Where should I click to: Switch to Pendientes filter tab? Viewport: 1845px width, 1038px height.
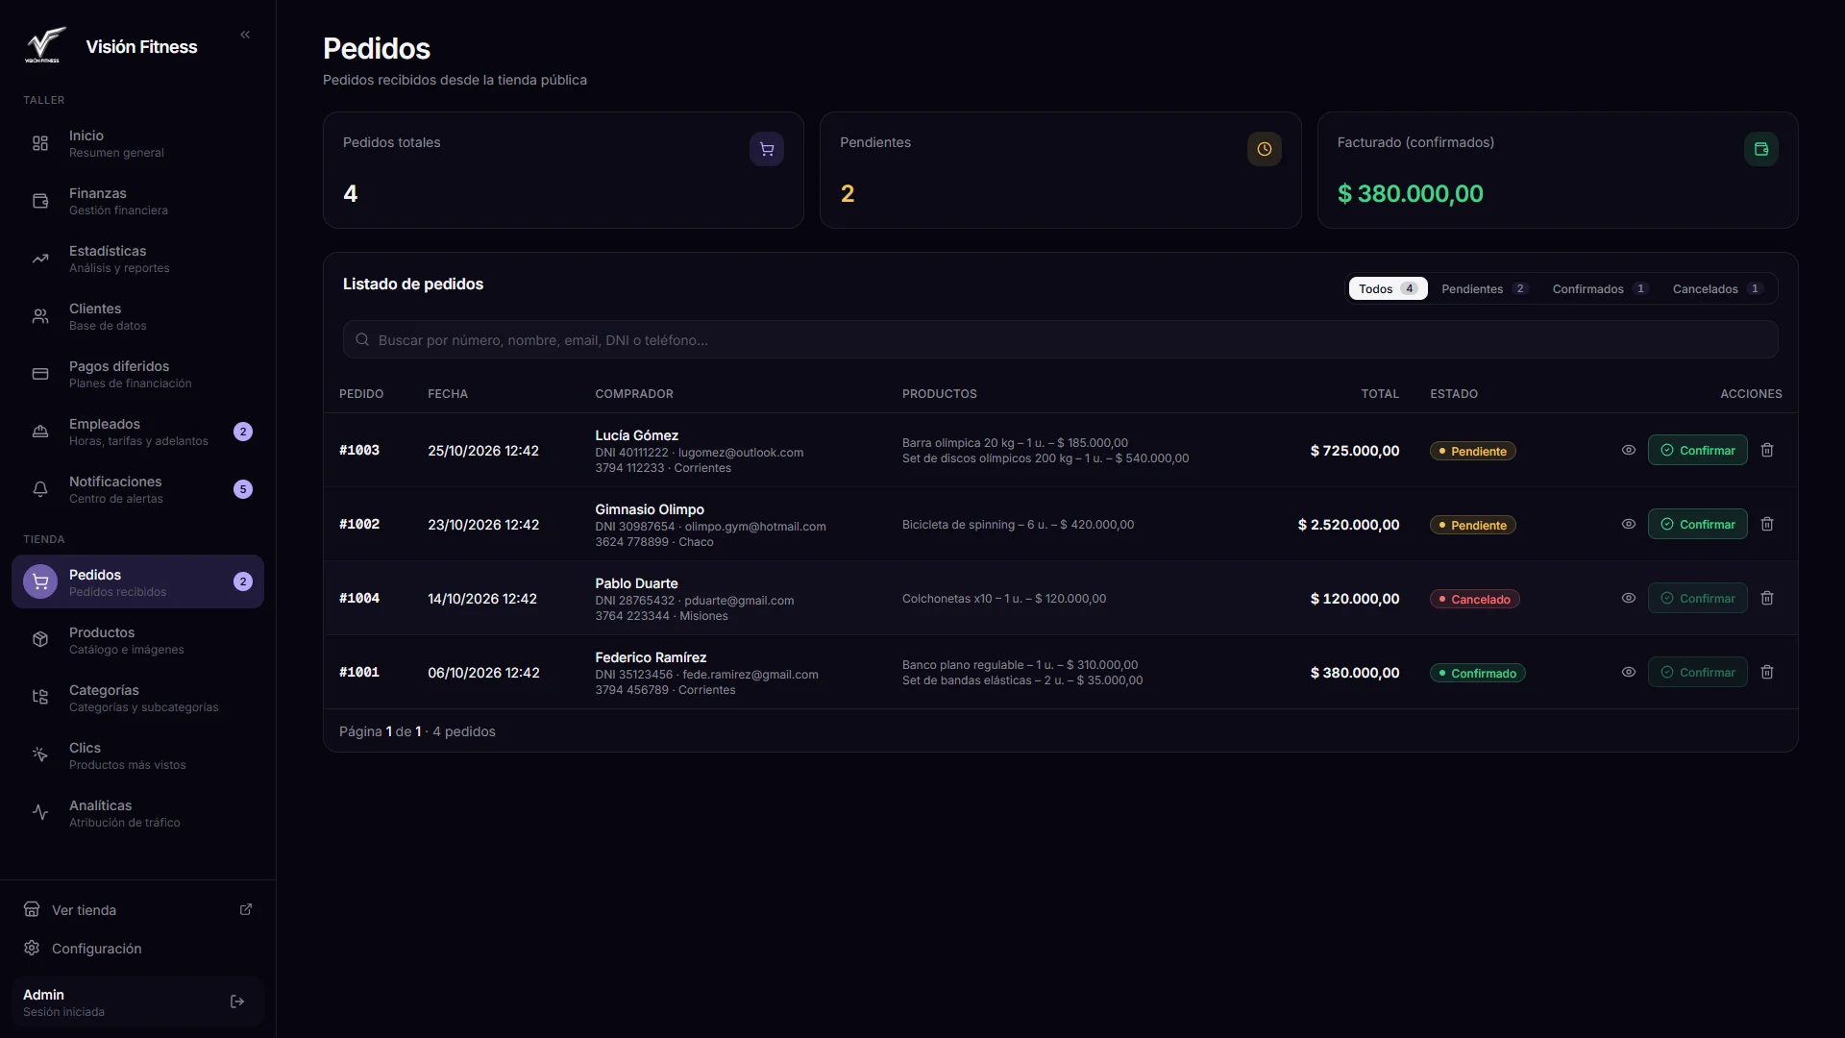1485,288
